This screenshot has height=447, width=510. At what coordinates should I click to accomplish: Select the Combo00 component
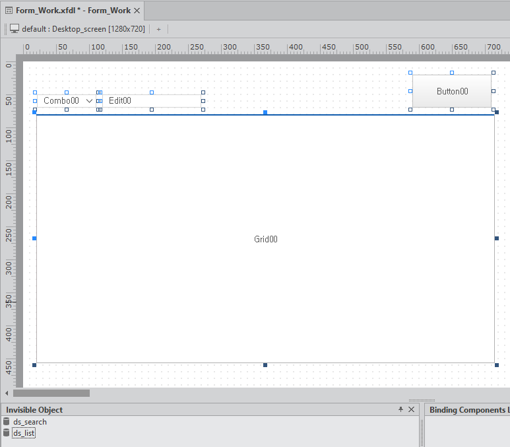(x=61, y=101)
